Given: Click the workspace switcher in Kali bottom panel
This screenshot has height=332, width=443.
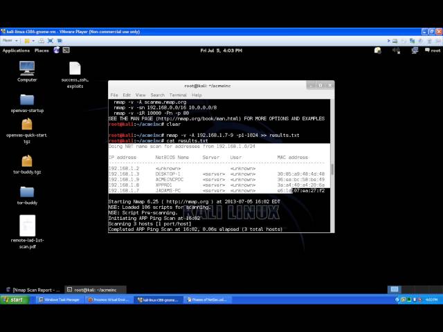Looking at the screenshot, I should pos(415,289).
